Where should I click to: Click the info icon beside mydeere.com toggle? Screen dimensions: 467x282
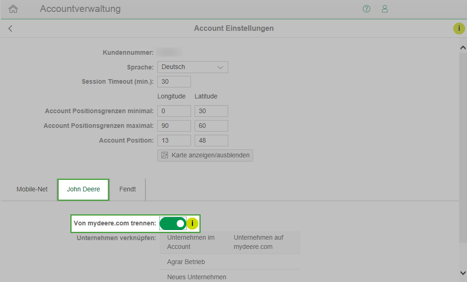pyautogui.click(x=192, y=224)
